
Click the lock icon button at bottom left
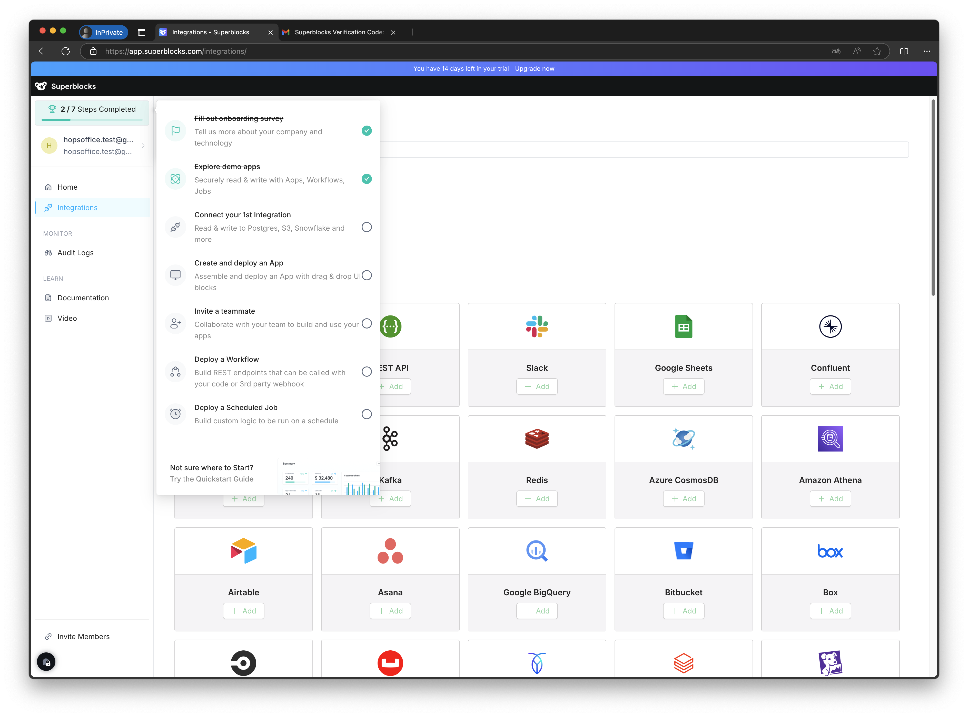click(x=46, y=662)
